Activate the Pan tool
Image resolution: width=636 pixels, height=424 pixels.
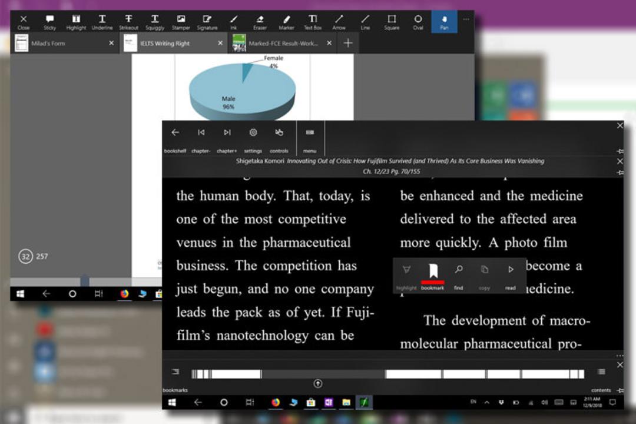tap(444, 22)
